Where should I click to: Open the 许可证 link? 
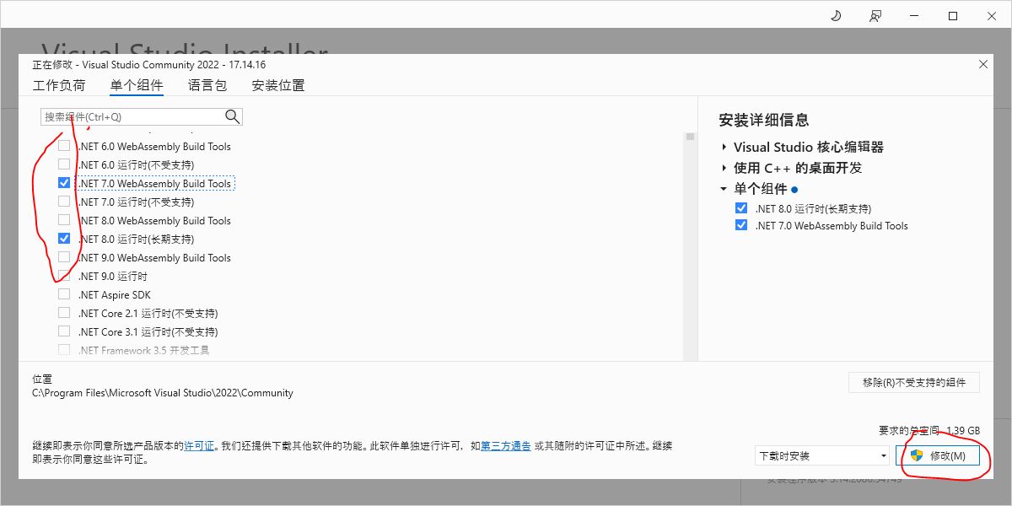point(199,446)
